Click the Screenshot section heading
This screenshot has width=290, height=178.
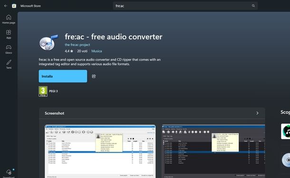click(x=54, y=113)
